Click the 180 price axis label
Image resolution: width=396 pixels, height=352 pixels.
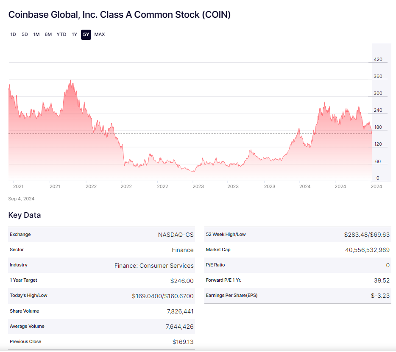point(378,127)
